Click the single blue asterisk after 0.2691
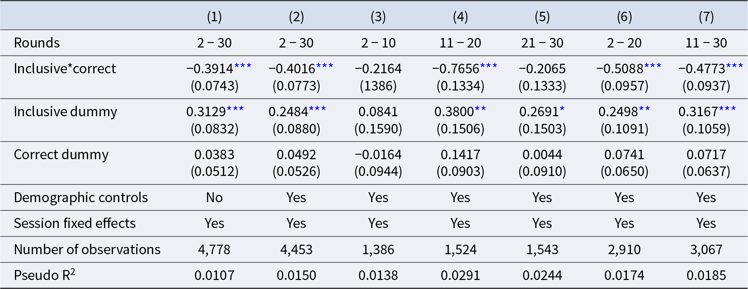Screen dimensions: 748x289 coord(562,109)
